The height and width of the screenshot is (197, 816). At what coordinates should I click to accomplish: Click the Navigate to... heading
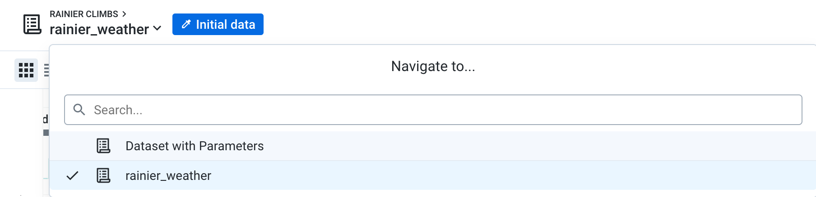click(433, 66)
